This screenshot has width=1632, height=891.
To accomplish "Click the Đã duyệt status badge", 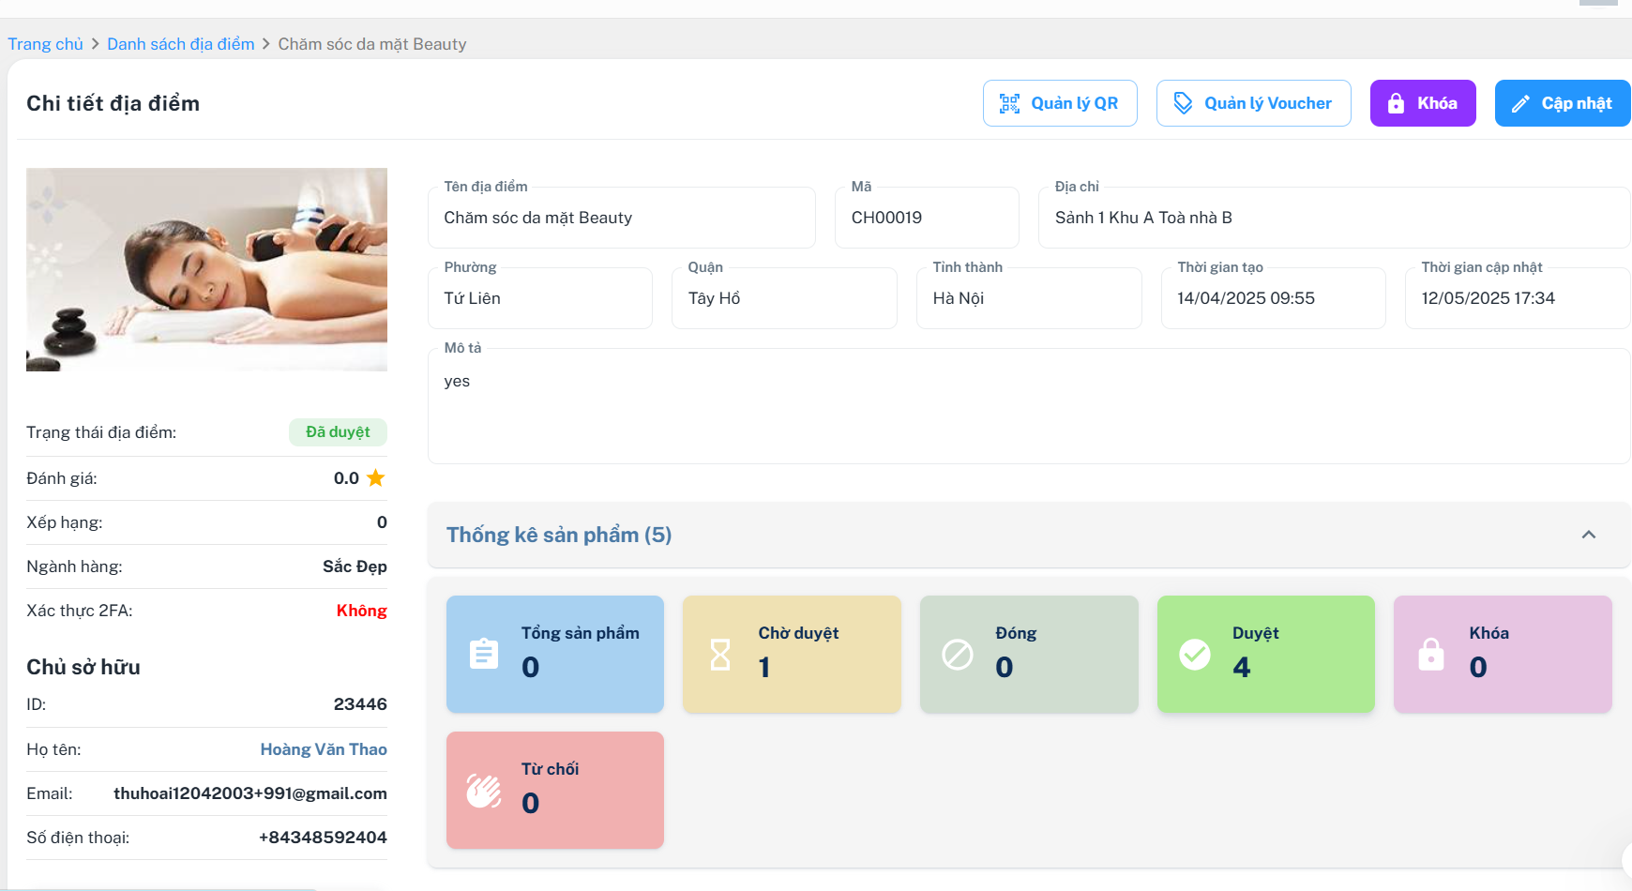I will (338, 432).
